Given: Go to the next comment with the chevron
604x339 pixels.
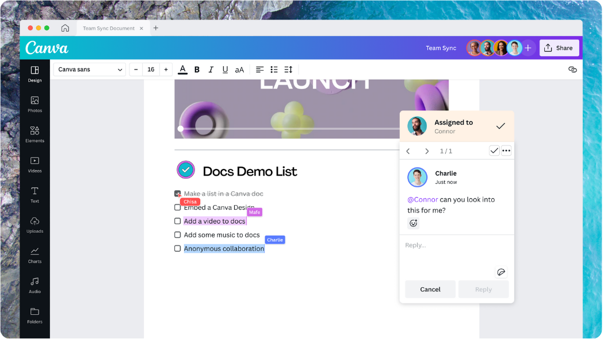Looking at the screenshot, I should pos(427,151).
